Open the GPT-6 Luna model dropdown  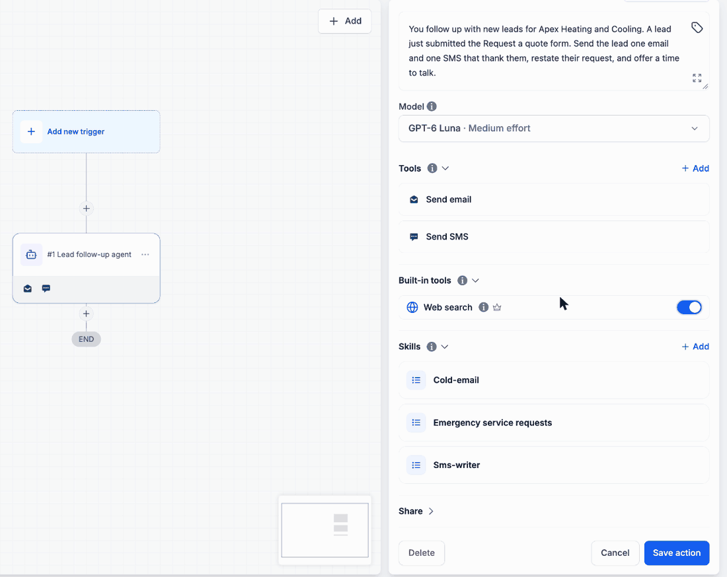click(554, 128)
